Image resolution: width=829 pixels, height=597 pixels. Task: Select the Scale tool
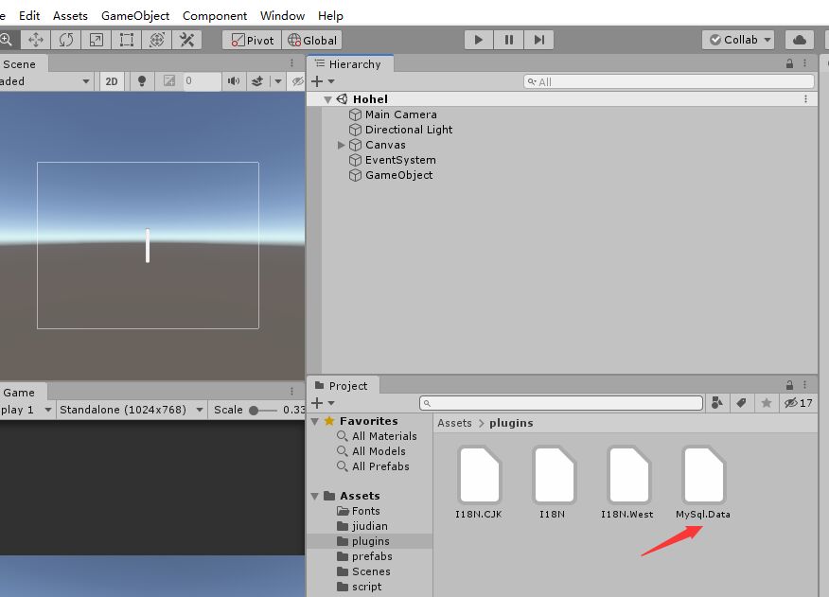97,40
